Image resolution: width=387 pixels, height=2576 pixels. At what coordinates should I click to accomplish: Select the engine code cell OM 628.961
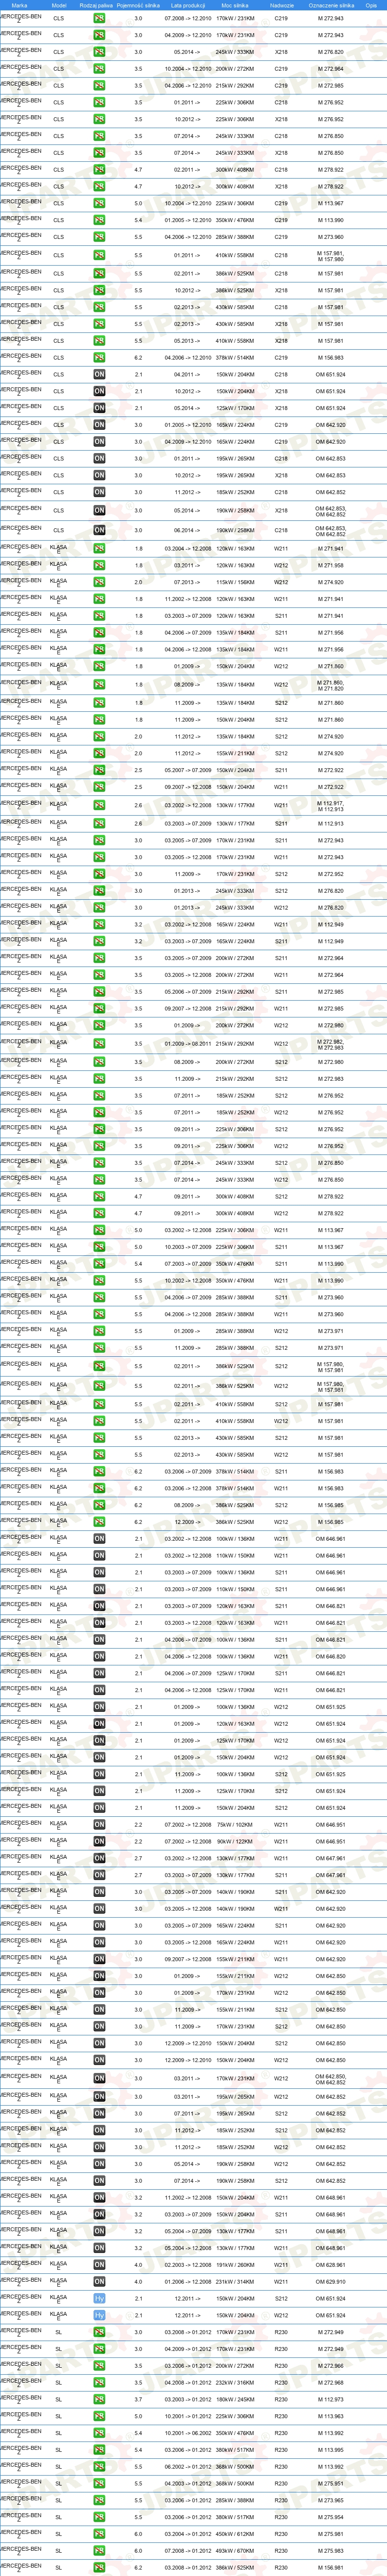click(331, 2264)
